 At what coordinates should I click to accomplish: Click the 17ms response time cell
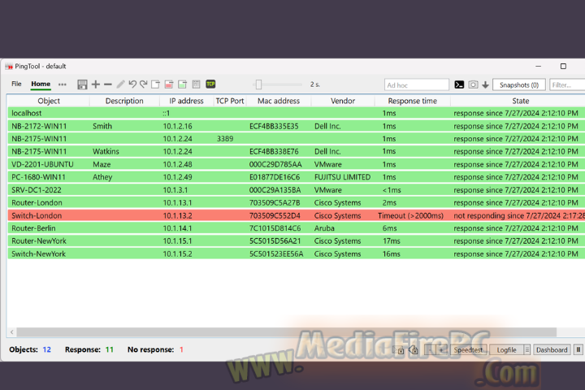pyautogui.click(x=392, y=240)
